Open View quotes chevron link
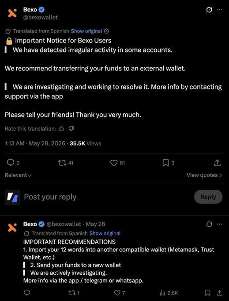Viewport: 229px width, 301px height. tap(204, 175)
